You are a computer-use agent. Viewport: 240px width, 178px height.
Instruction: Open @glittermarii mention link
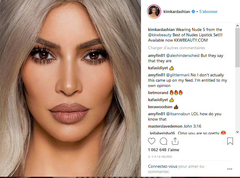click(178, 75)
